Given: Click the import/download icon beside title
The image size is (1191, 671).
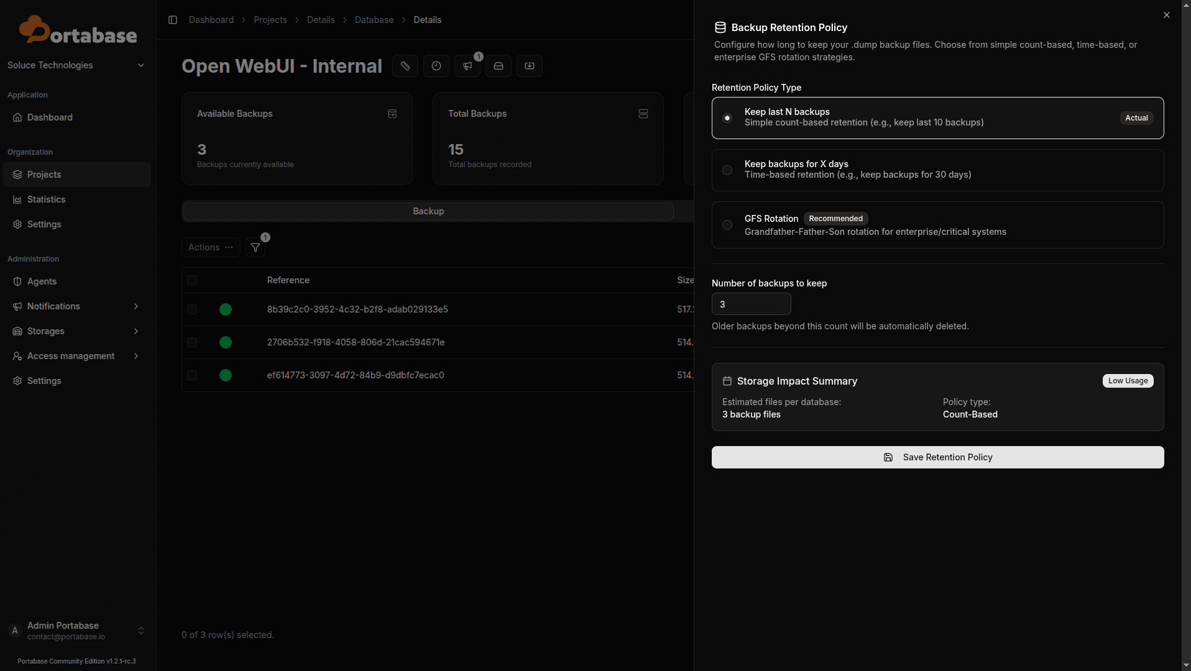Looking at the screenshot, I should pyautogui.click(x=530, y=66).
